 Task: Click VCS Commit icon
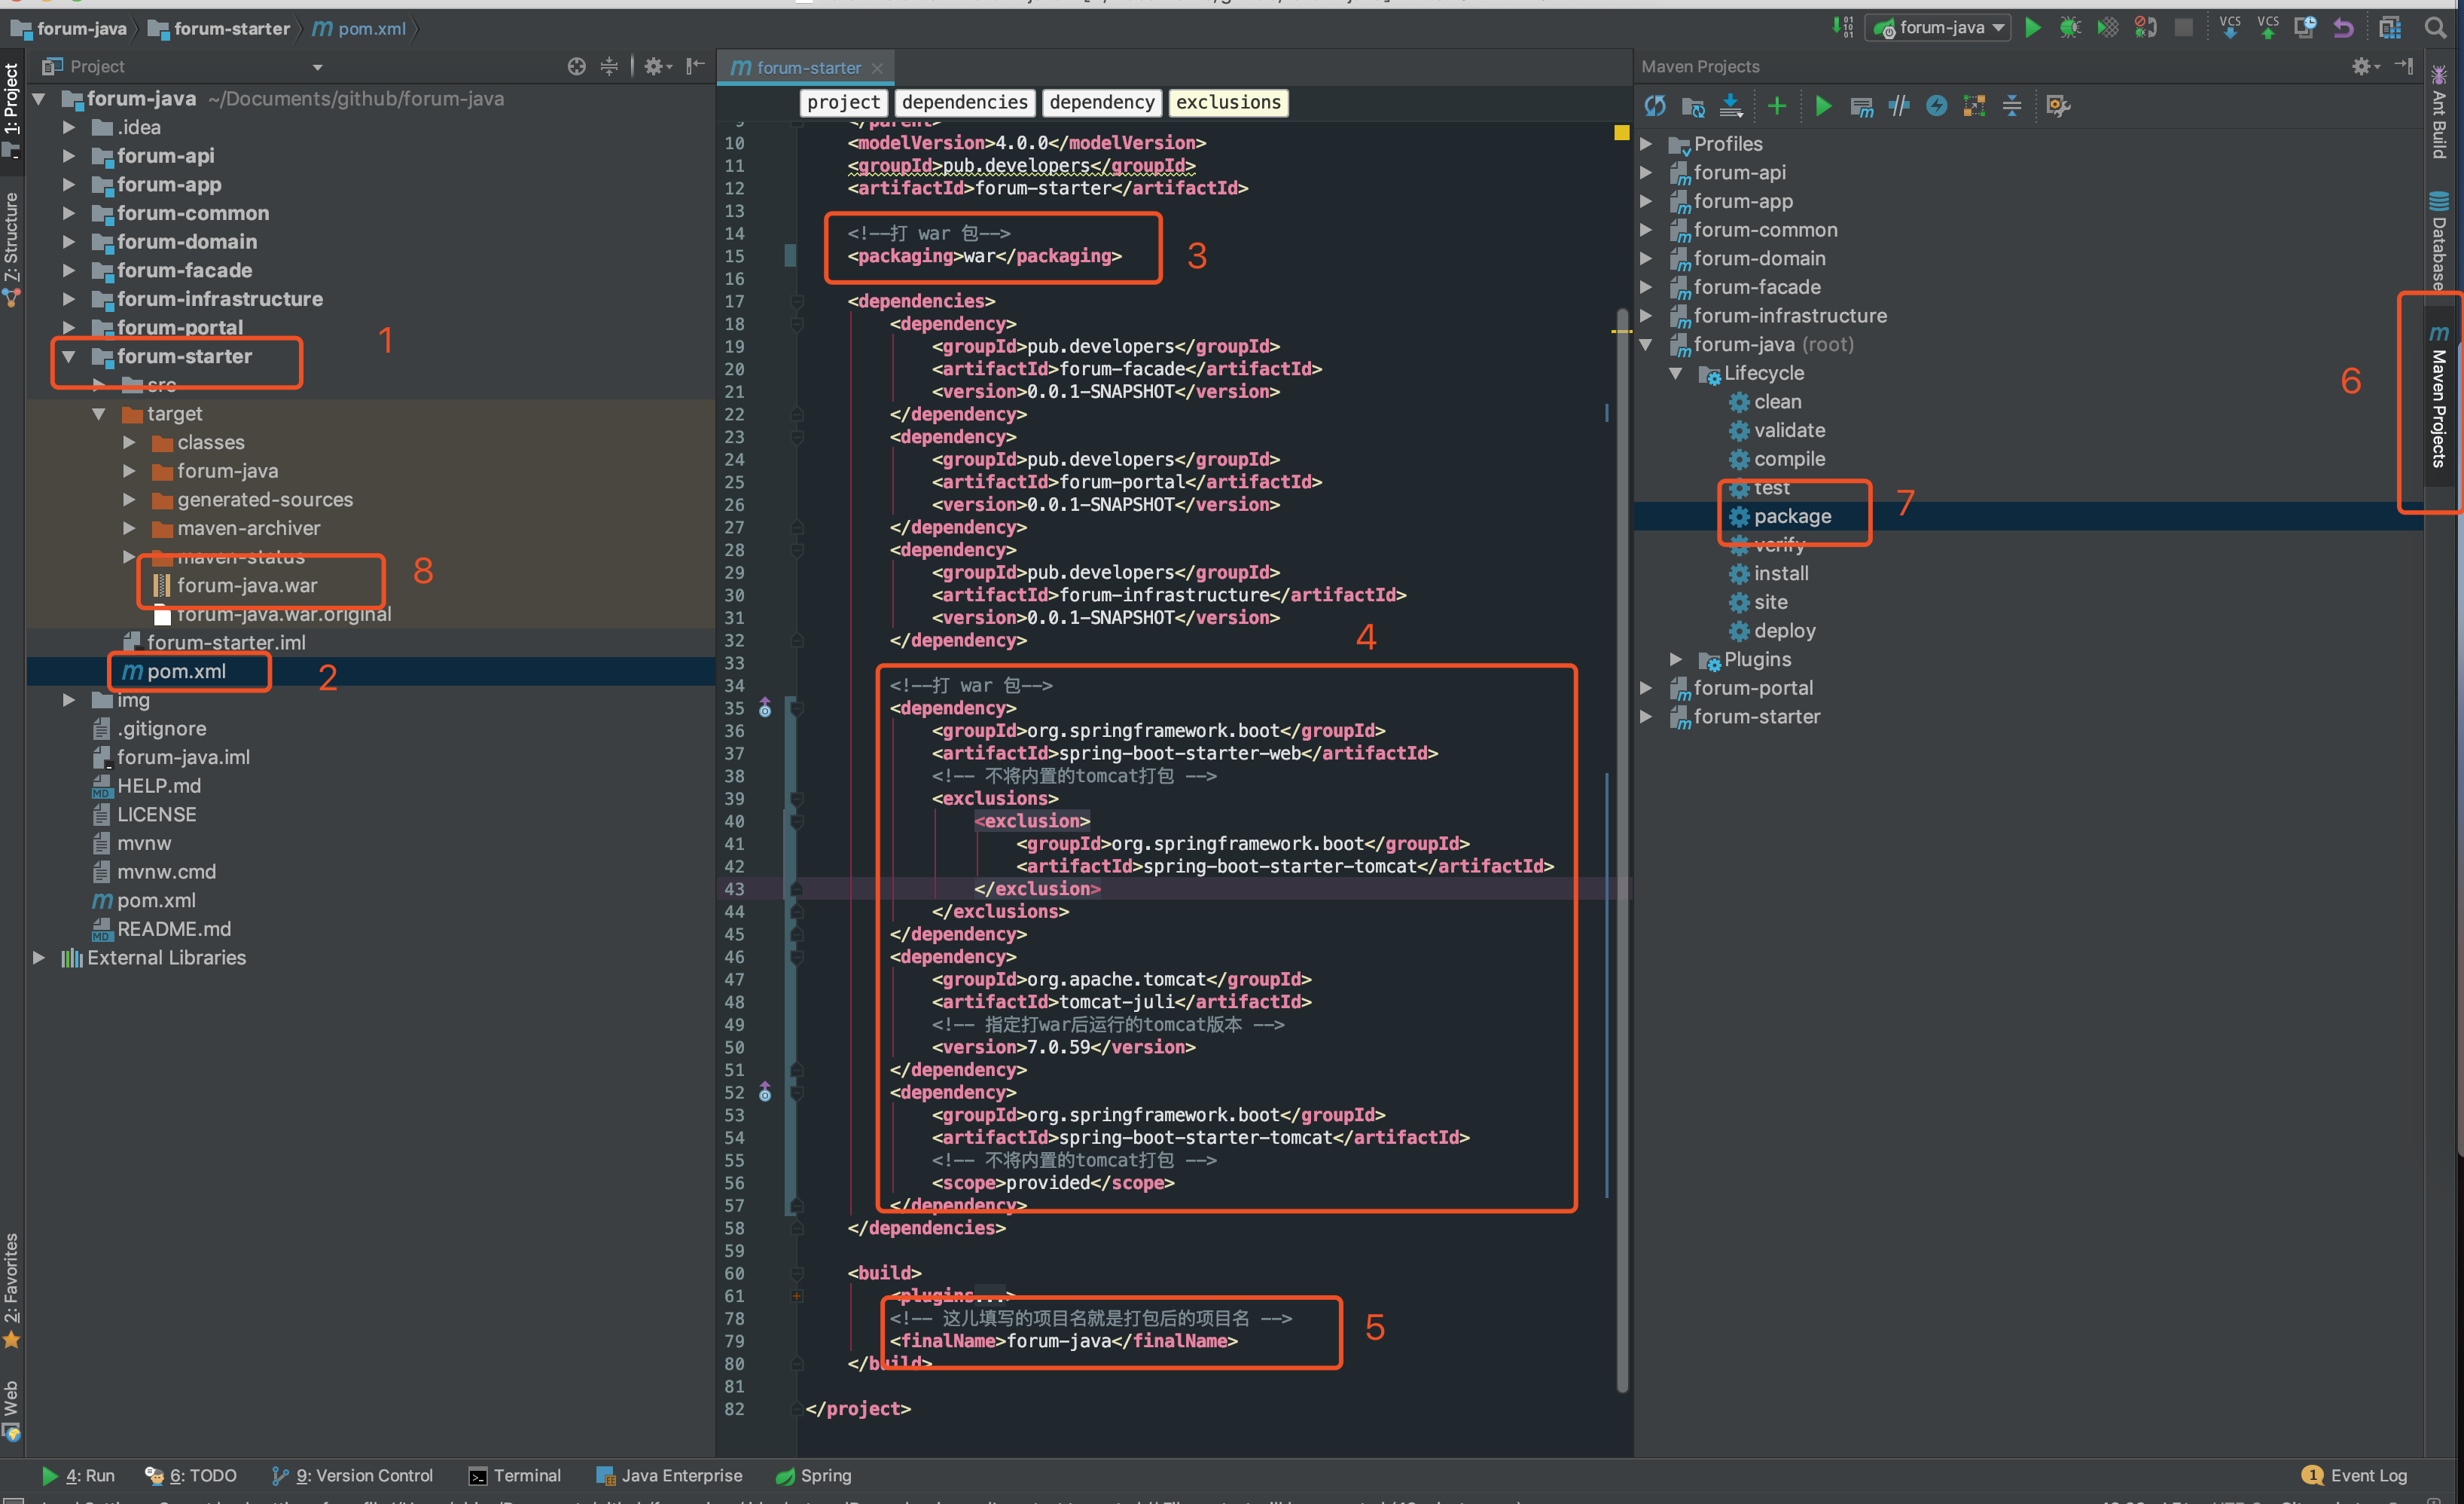coord(2268,27)
